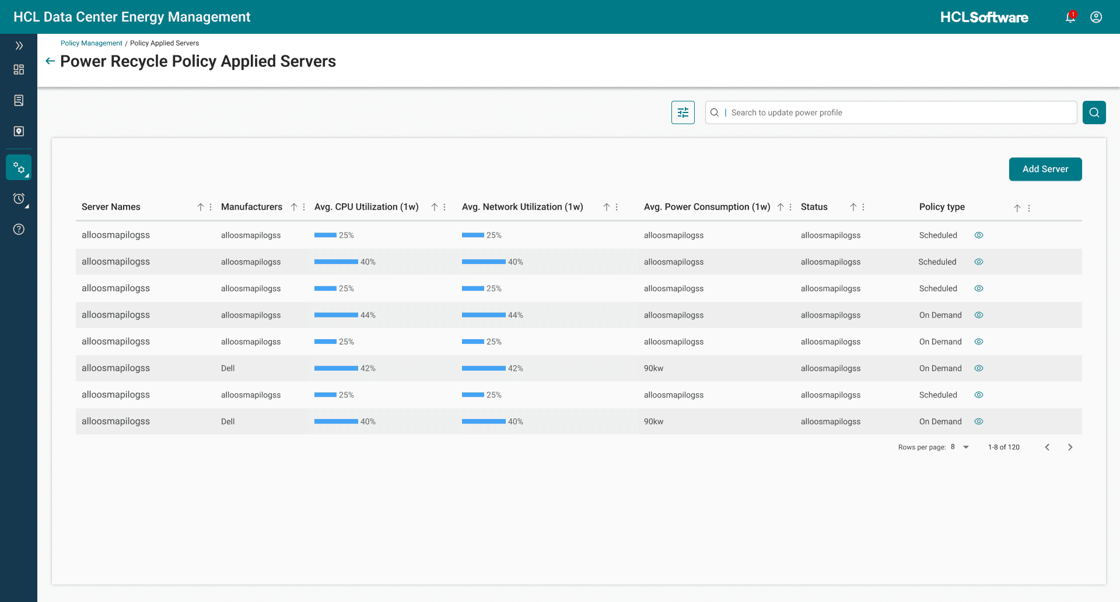Image resolution: width=1120 pixels, height=602 pixels.
Task: Open Manufacturers column options menu
Action: [304, 207]
